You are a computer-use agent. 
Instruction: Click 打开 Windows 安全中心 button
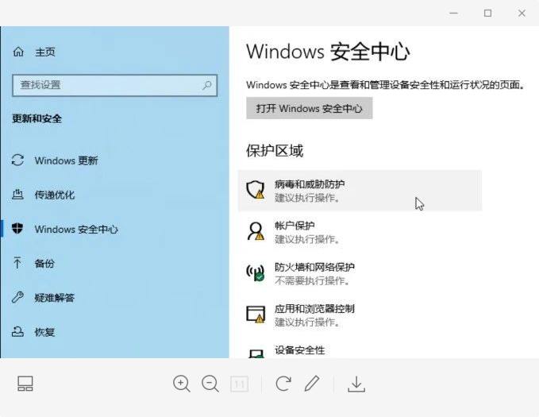pyautogui.click(x=310, y=108)
